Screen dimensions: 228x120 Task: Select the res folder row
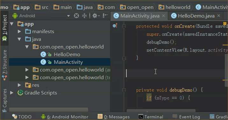pyautogui.click(x=60, y=85)
